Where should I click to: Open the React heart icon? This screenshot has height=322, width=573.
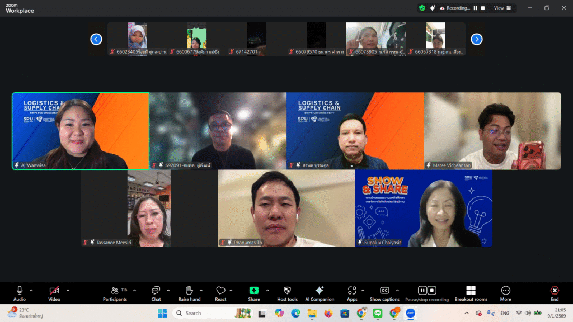point(220,291)
